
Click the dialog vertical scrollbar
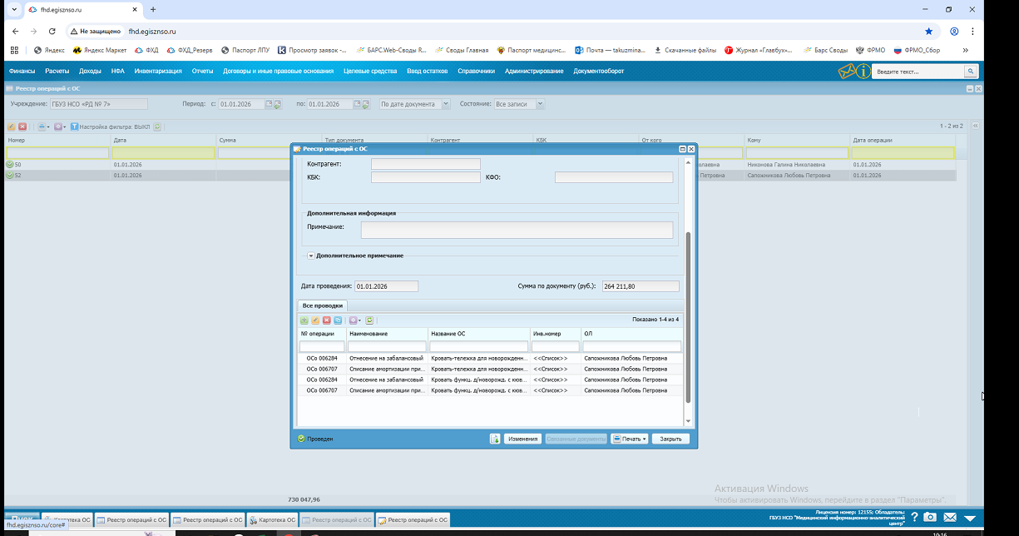click(688, 316)
